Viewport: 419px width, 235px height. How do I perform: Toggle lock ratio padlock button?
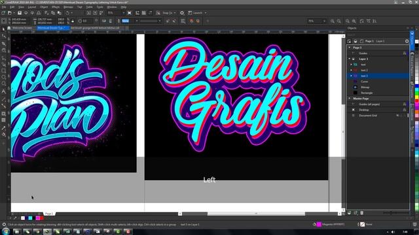(x=73, y=21)
